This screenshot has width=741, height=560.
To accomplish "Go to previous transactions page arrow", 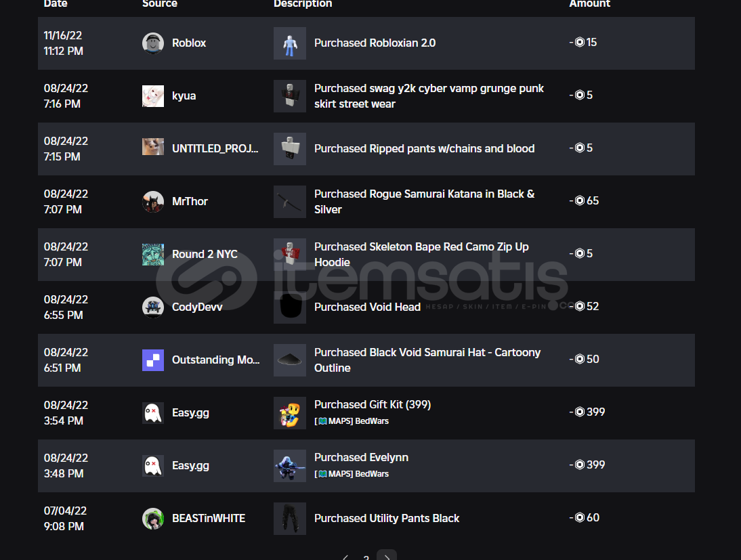I will [345, 557].
